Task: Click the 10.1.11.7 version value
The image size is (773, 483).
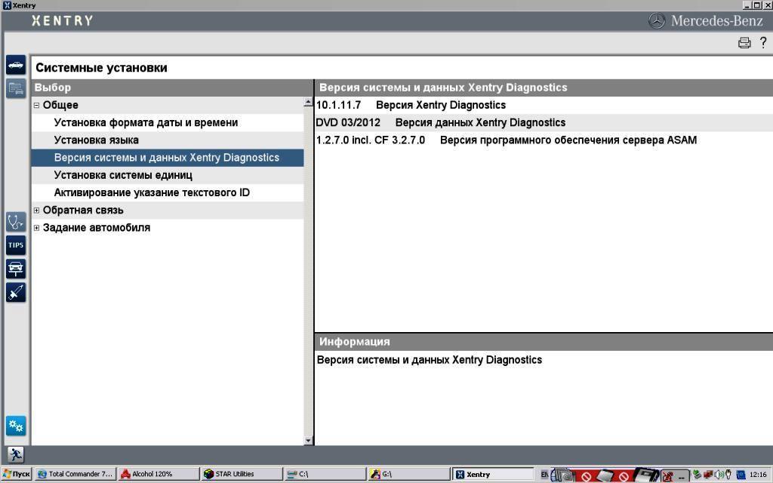Action: pyautogui.click(x=339, y=105)
